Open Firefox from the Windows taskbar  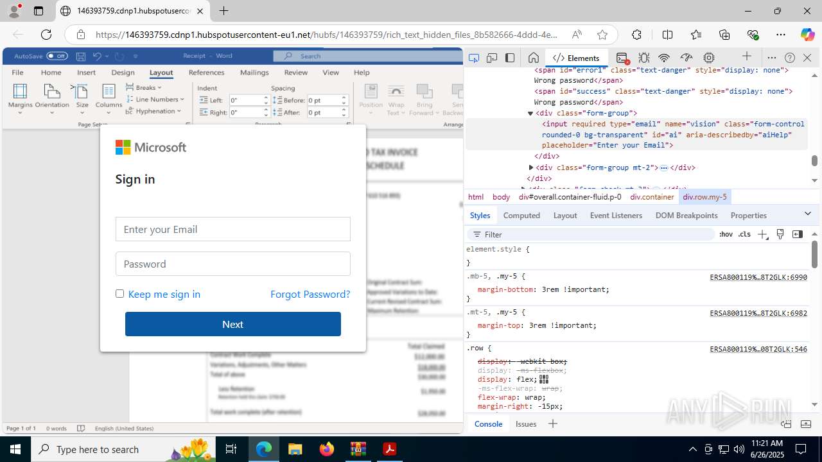(x=327, y=449)
